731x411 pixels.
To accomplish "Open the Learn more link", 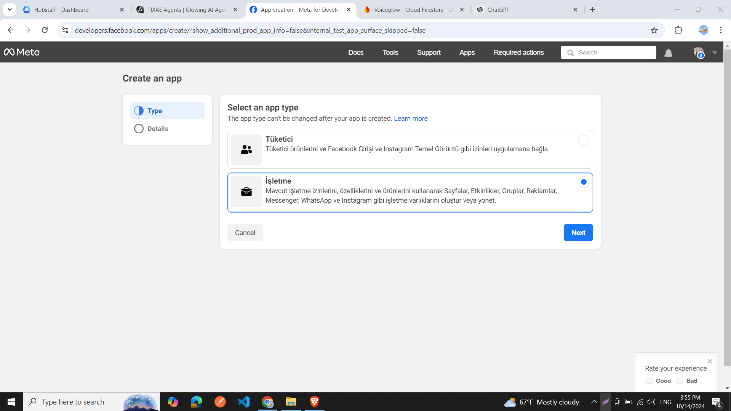I will (x=411, y=118).
